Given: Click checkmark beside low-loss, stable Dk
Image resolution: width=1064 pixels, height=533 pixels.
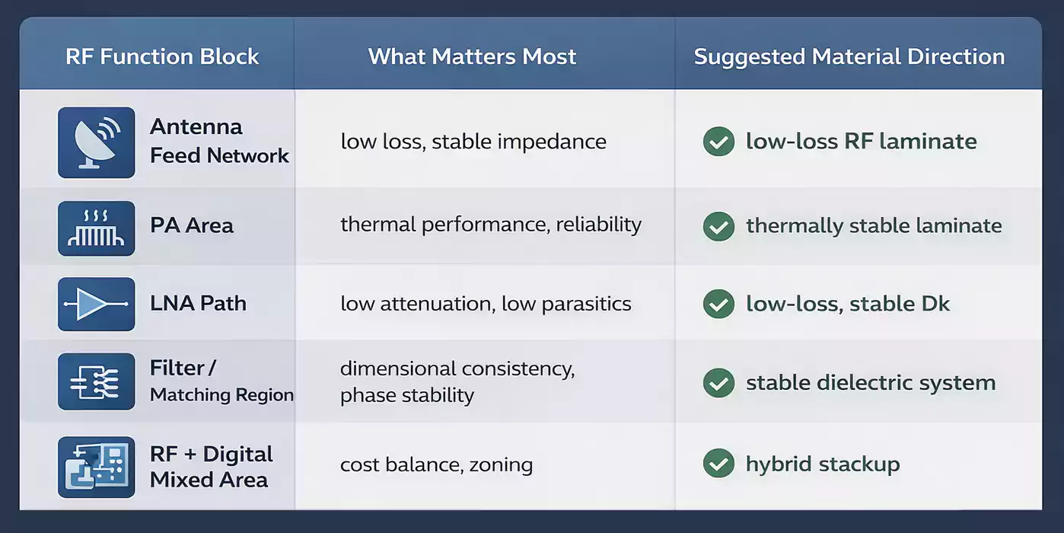Looking at the screenshot, I should 718,305.
